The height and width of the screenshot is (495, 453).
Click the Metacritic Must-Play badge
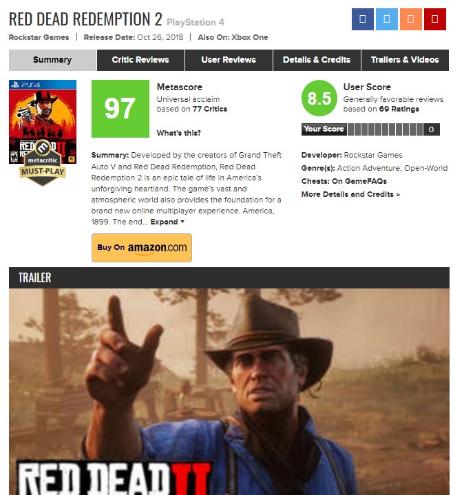pos(43,162)
